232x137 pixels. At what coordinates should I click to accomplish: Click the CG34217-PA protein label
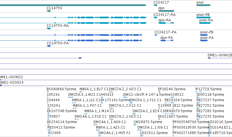(165, 32)
